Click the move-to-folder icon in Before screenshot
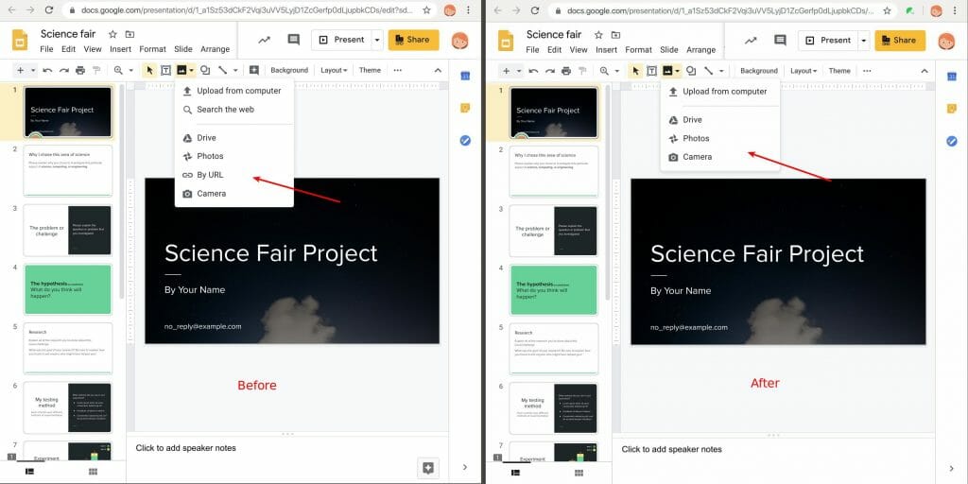The width and height of the screenshot is (968, 484). tap(130, 35)
